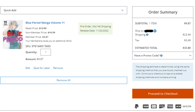Click the shipping estimate info message
Screen dimensions: 195x112
(x=163, y=72)
